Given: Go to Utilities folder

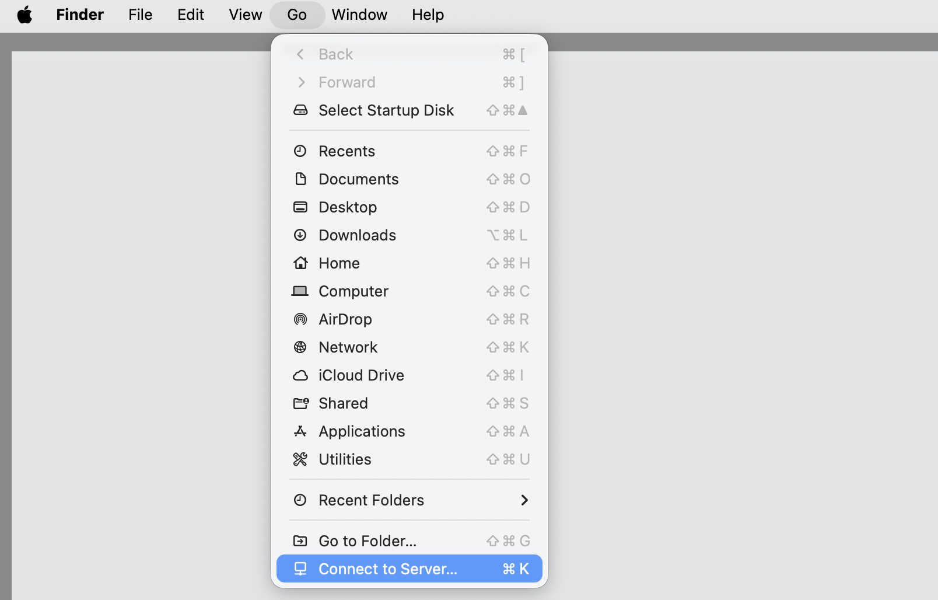Looking at the screenshot, I should click(x=409, y=459).
